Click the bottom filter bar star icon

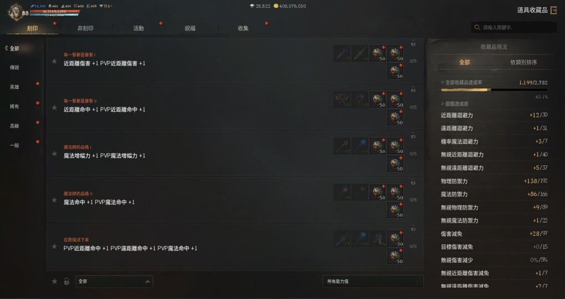click(x=54, y=281)
